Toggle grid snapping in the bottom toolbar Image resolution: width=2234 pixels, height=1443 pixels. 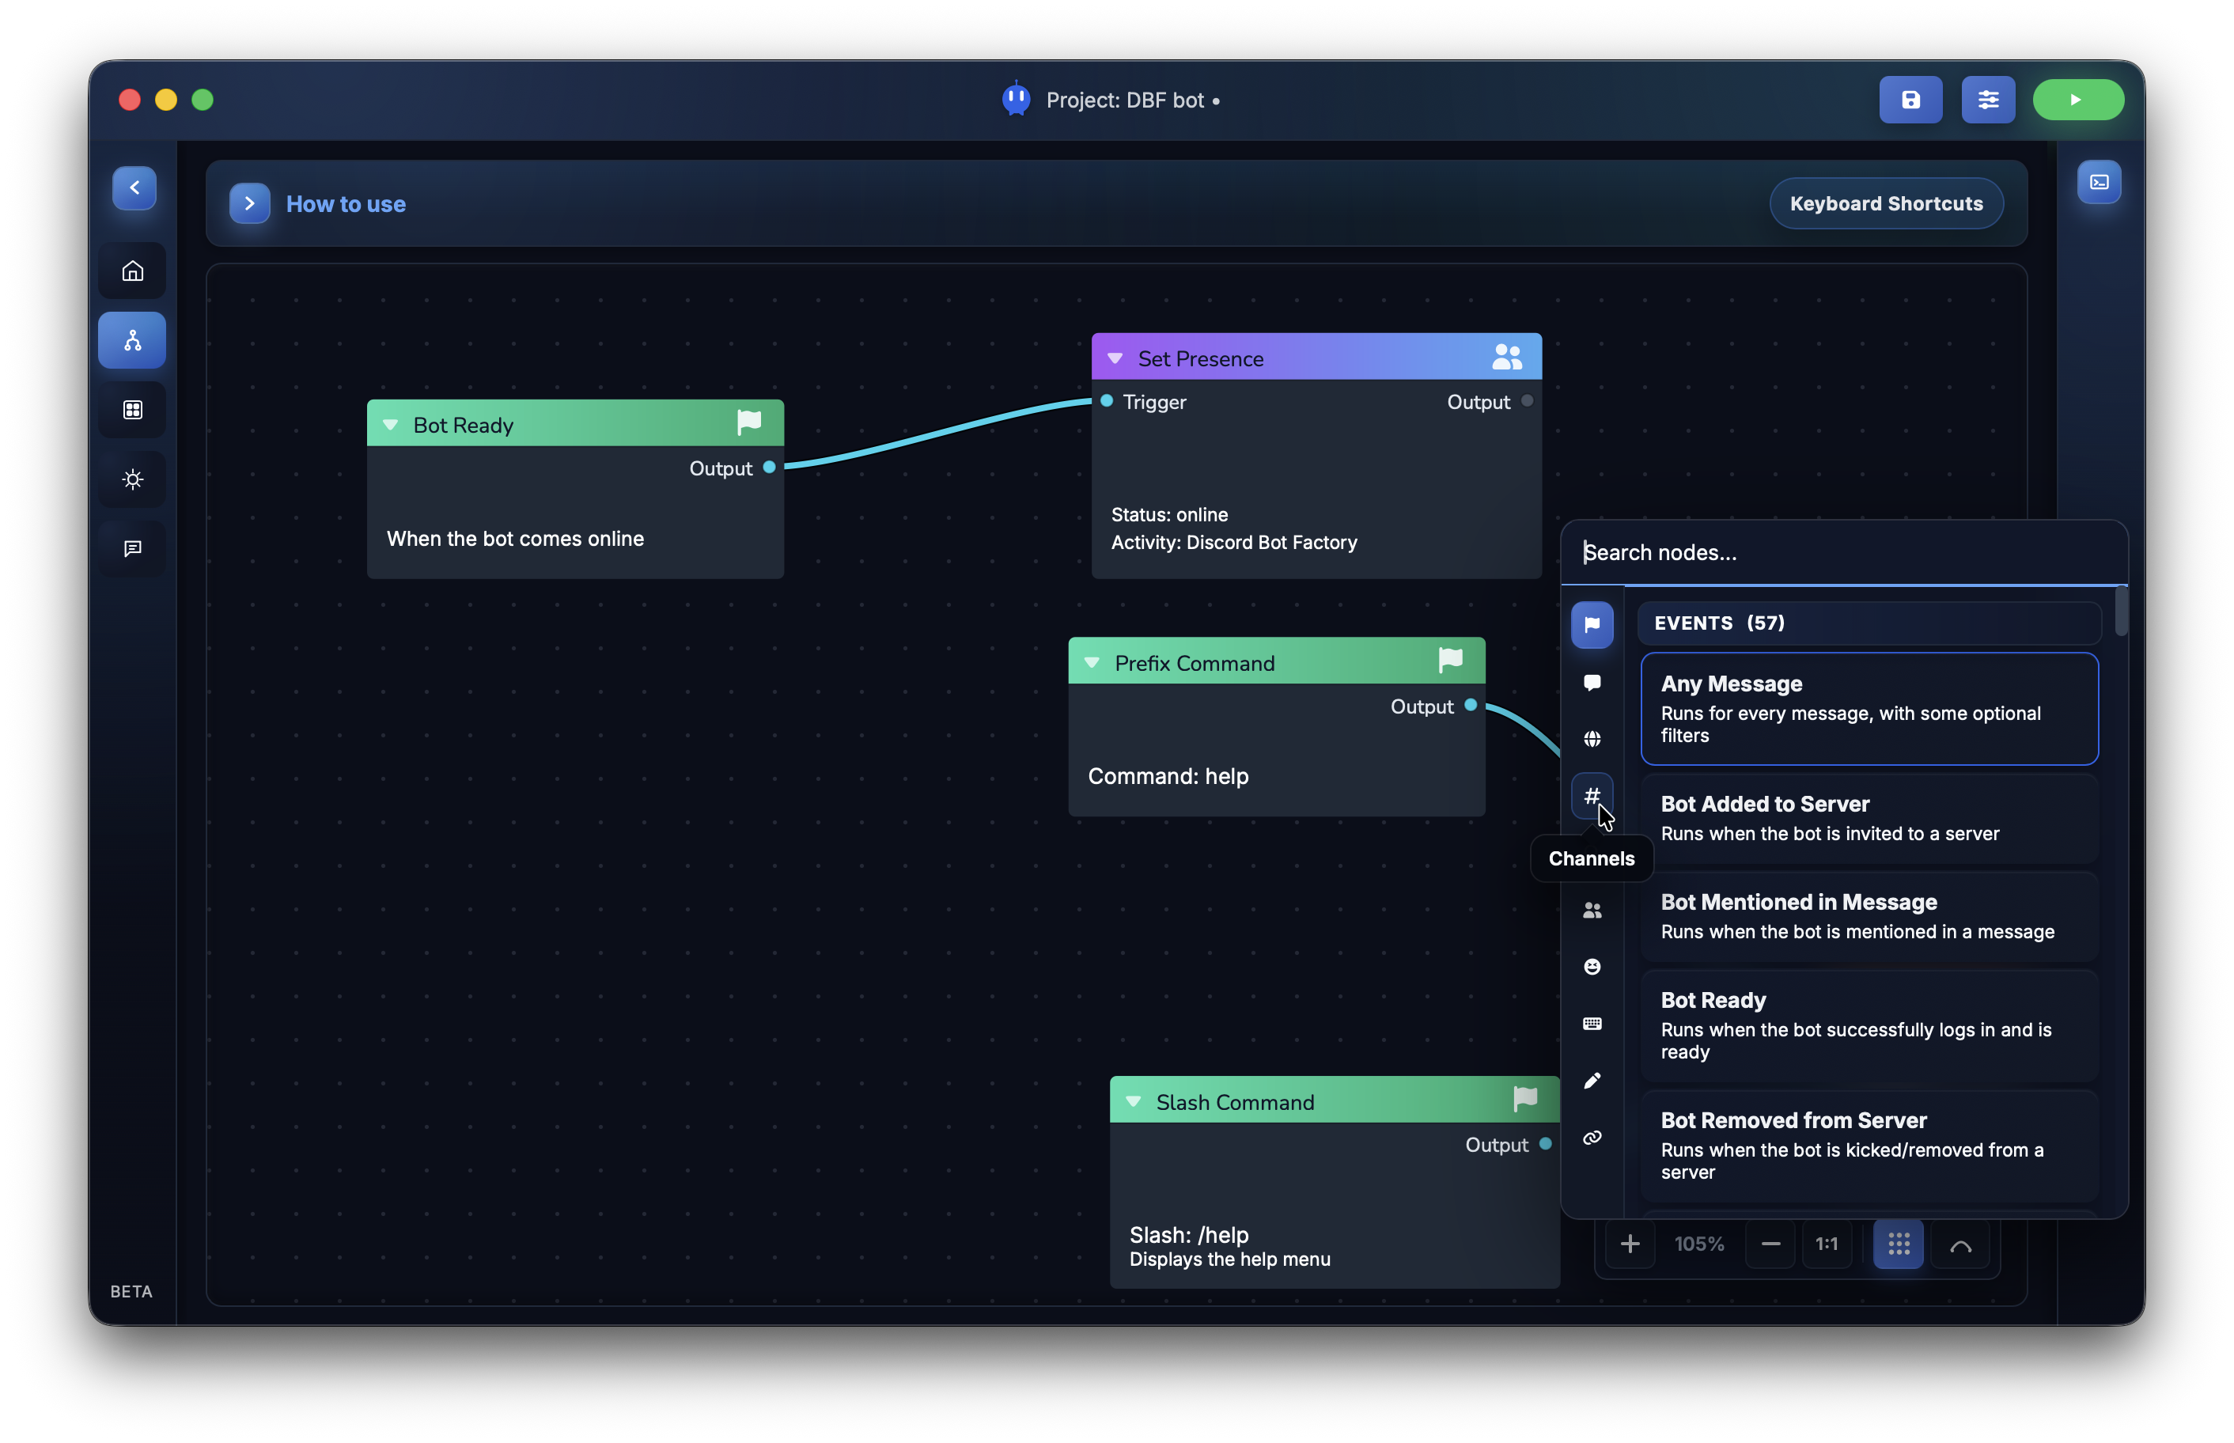point(1899,1244)
